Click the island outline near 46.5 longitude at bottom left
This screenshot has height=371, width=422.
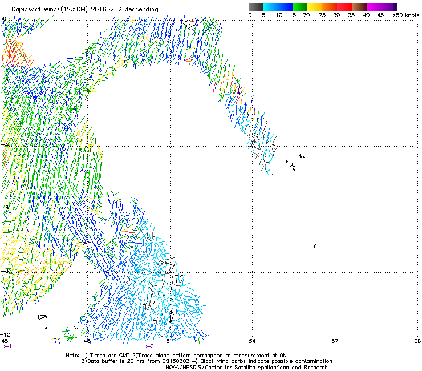42,317
